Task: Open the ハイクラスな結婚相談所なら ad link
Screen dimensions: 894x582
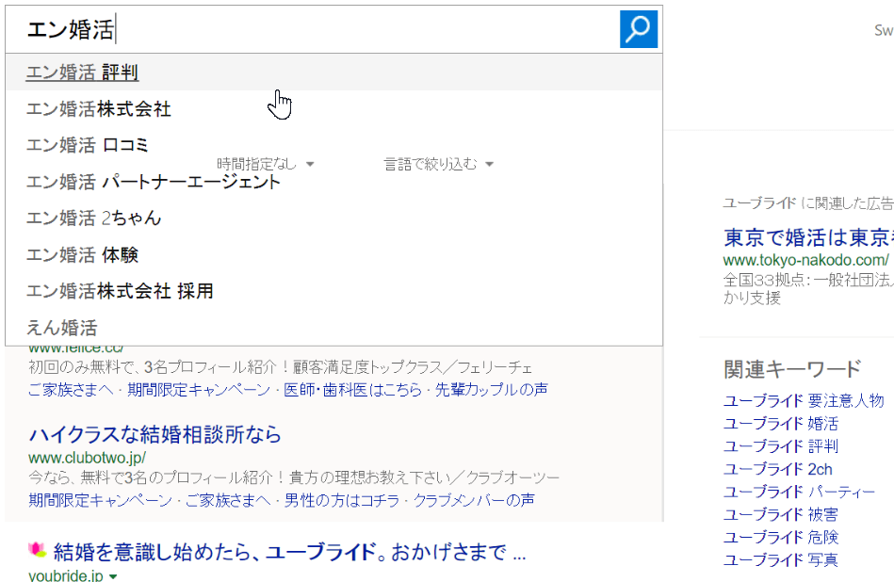Action: tap(155, 434)
